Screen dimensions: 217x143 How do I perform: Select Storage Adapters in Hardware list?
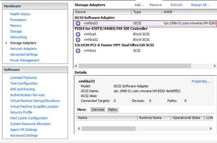pyautogui.click(x=23, y=43)
